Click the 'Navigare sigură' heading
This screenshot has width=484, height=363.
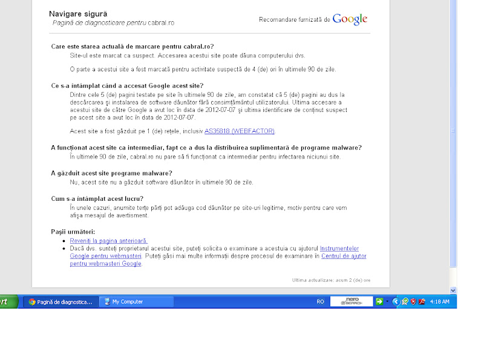[78, 14]
